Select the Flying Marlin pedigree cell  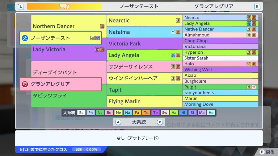click(x=145, y=101)
